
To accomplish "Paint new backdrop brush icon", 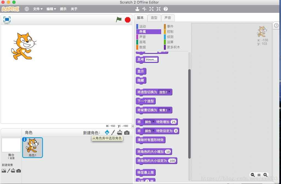I will 8,171.
